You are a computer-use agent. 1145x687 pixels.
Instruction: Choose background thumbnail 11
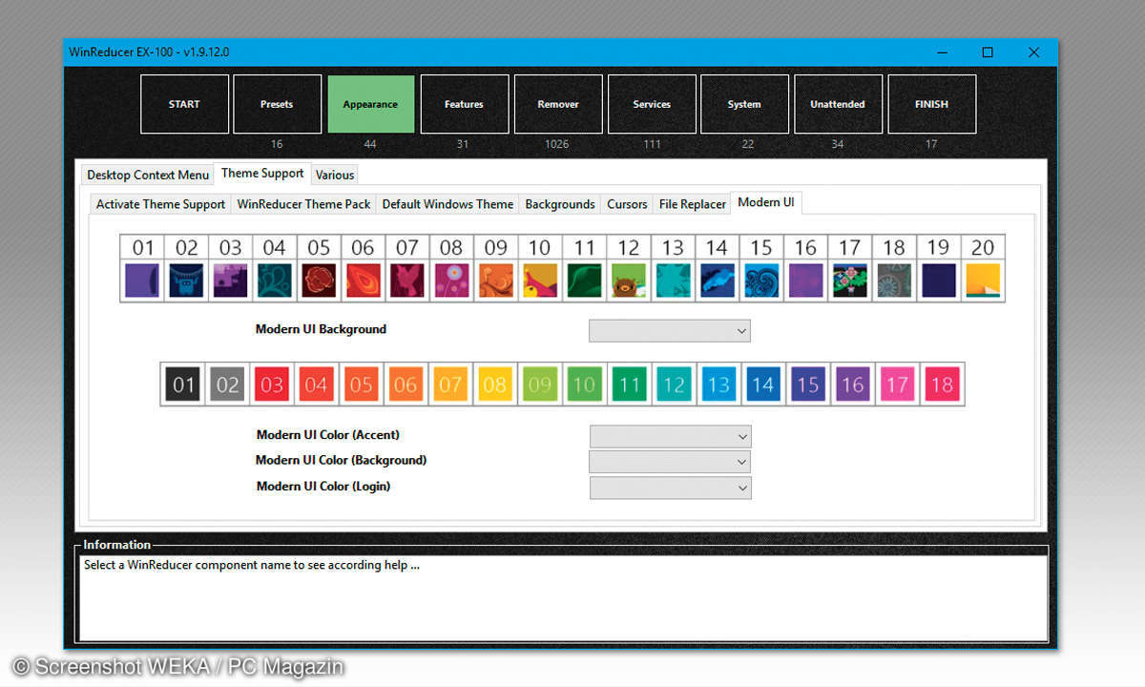[584, 281]
